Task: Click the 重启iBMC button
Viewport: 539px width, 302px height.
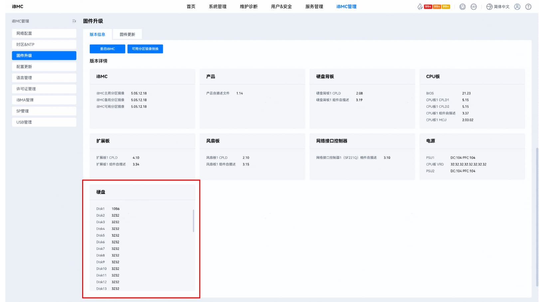Action: tap(107, 49)
